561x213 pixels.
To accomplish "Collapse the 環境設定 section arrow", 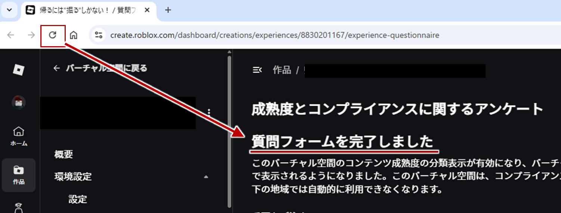I will coord(206,177).
